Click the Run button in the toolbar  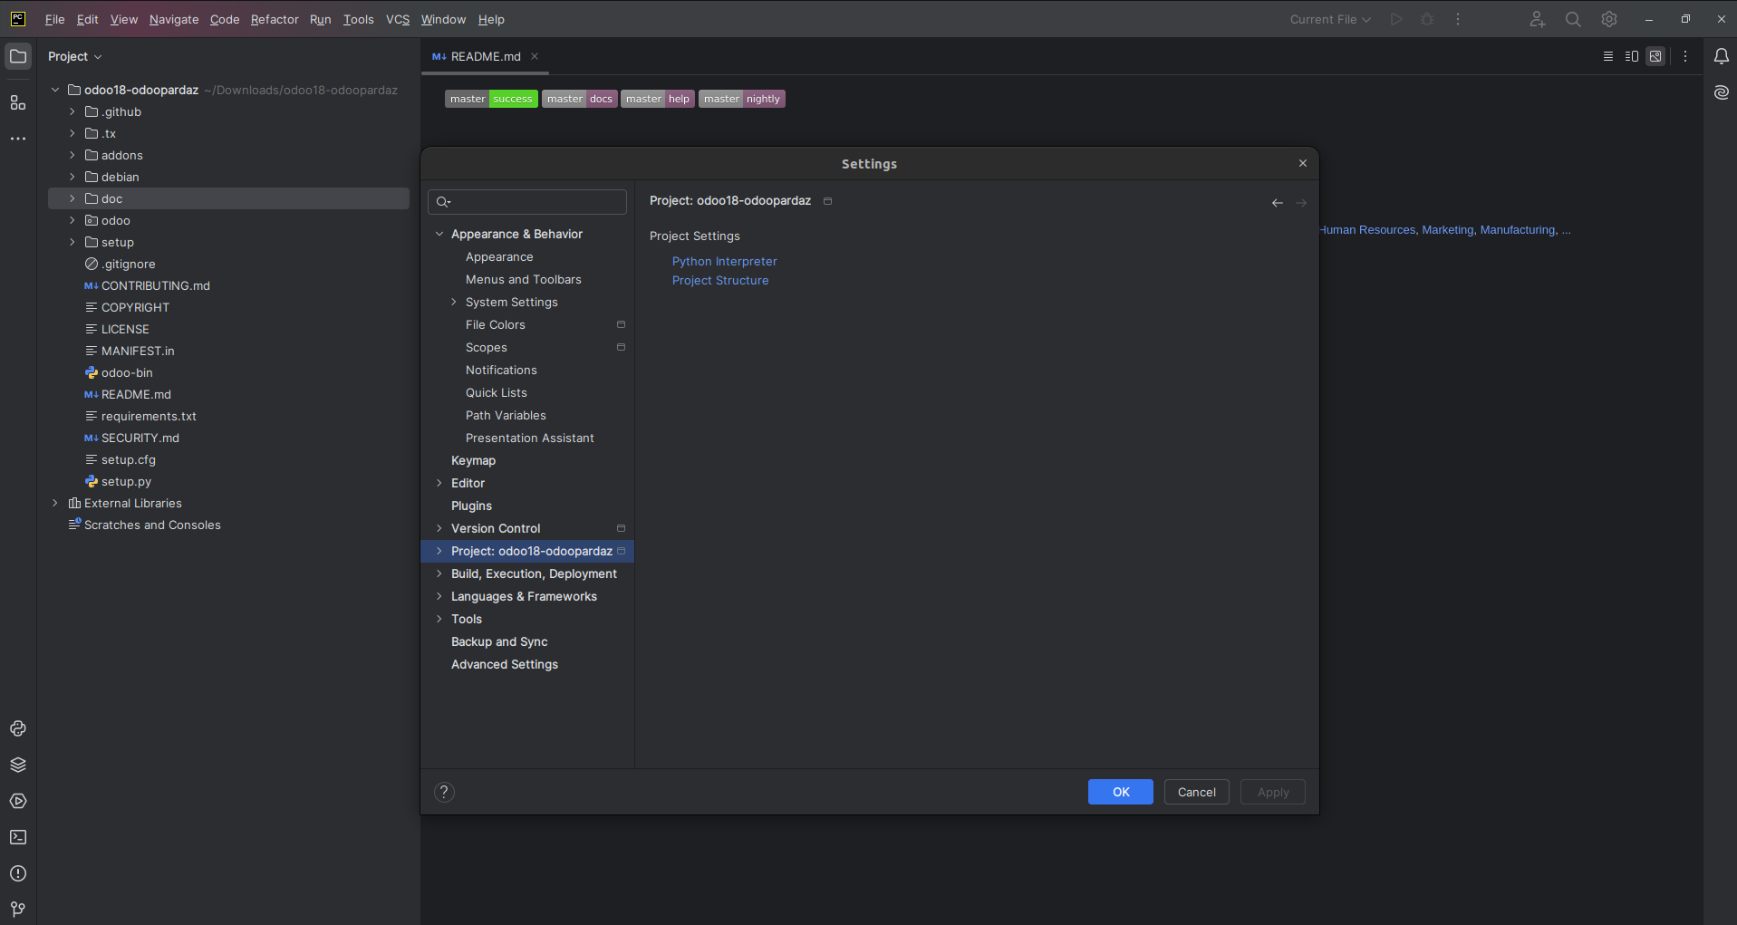pyautogui.click(x=1396, y=19)
